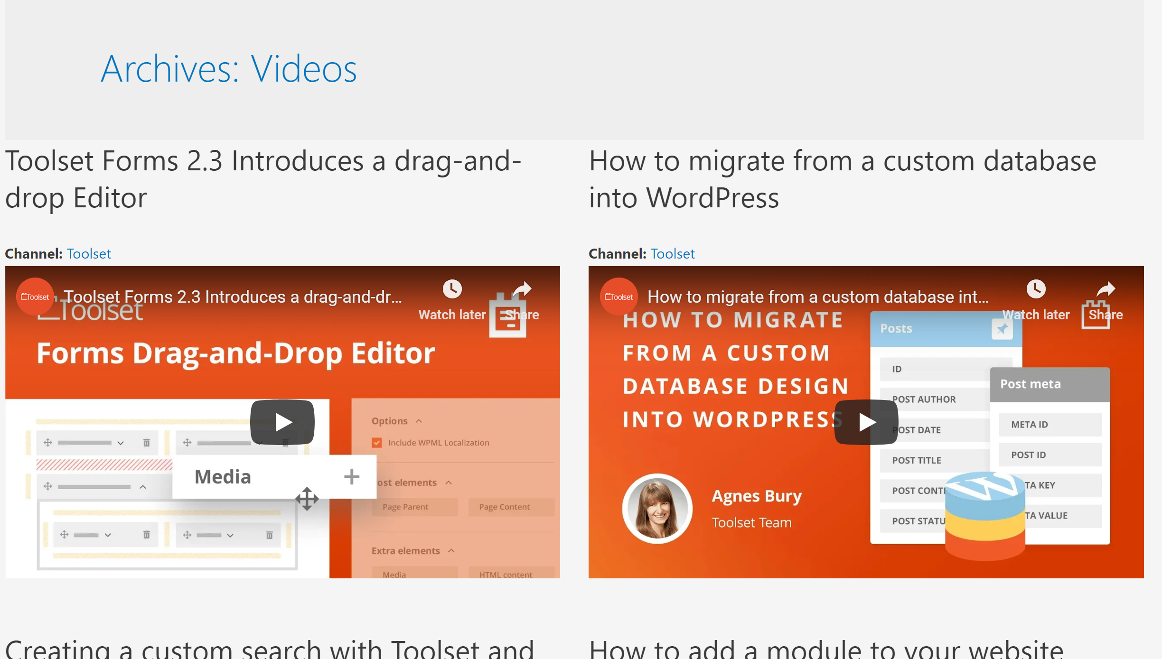This screenshot has width=1162, height=659.
Task: Click Share arrow on second video
Action: point(1106,289)
